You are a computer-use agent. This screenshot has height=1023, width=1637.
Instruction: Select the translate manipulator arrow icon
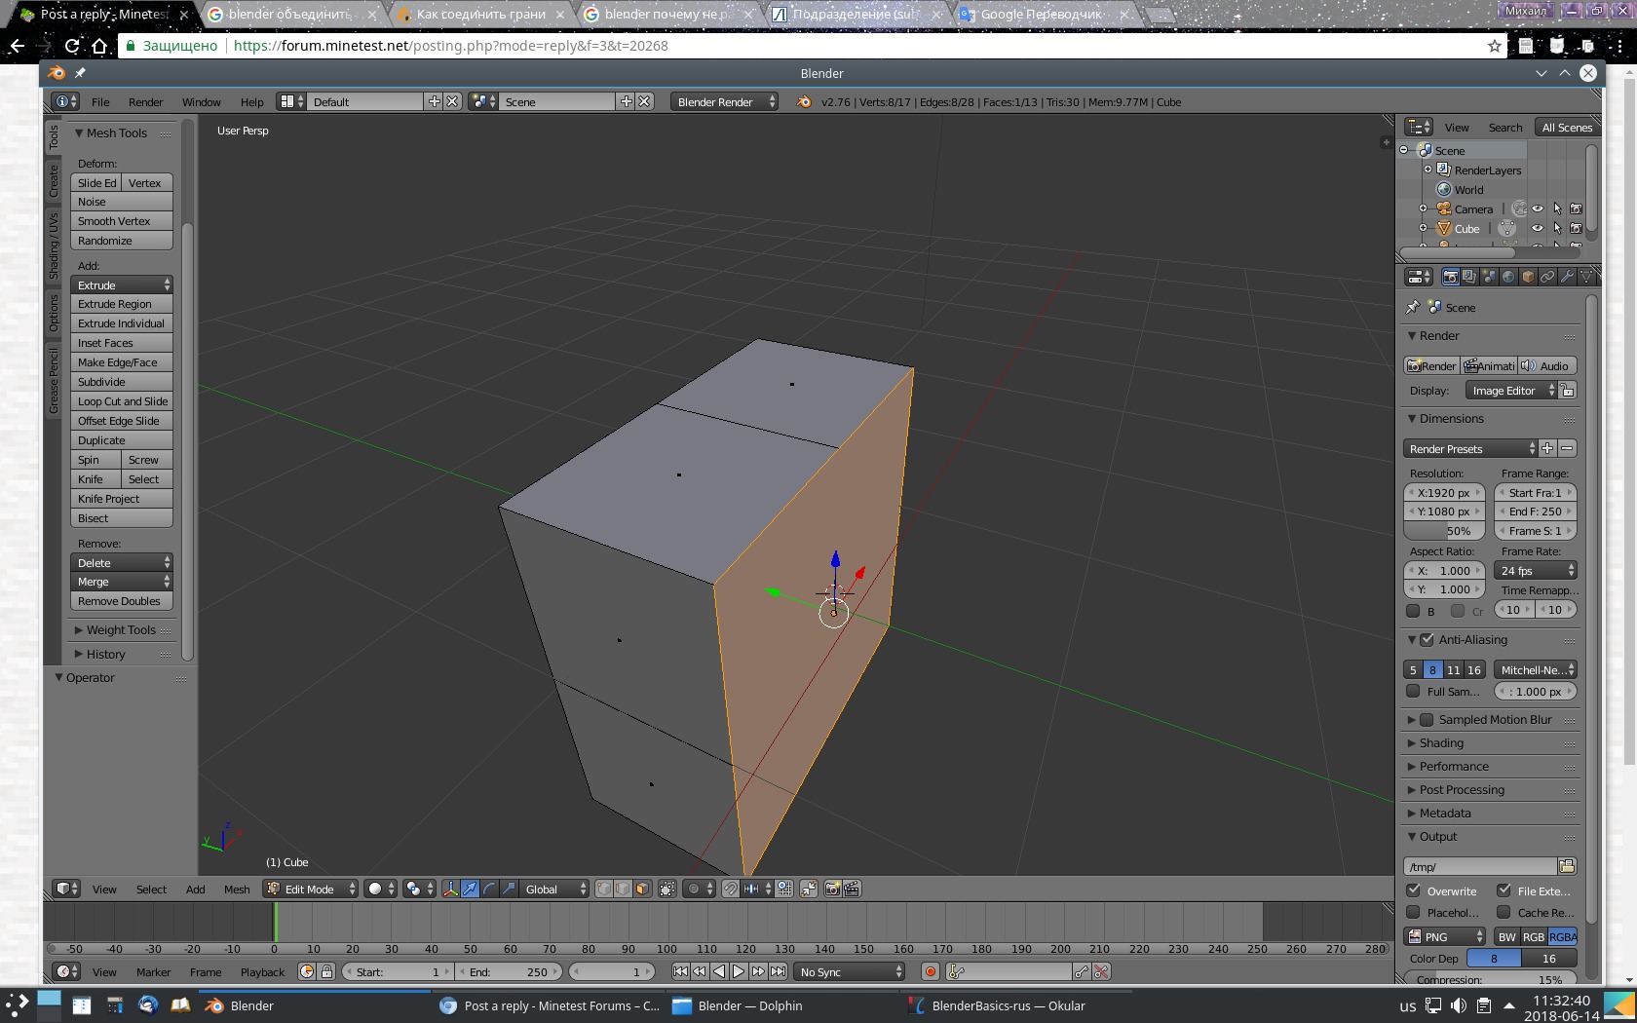(470, 889)
